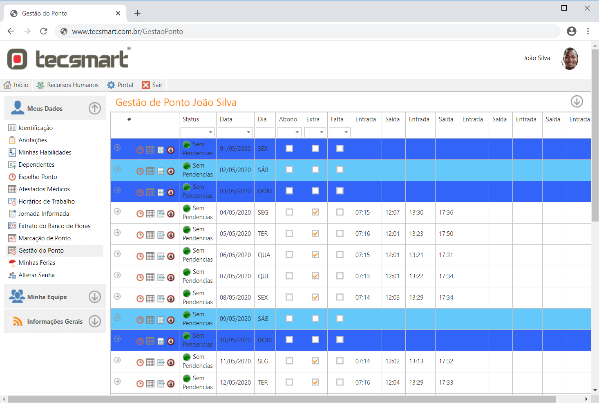599x403 pixels.
Task: Click the scroll-down arrow of the vertical scrollbar
Action: coord(595,390)
